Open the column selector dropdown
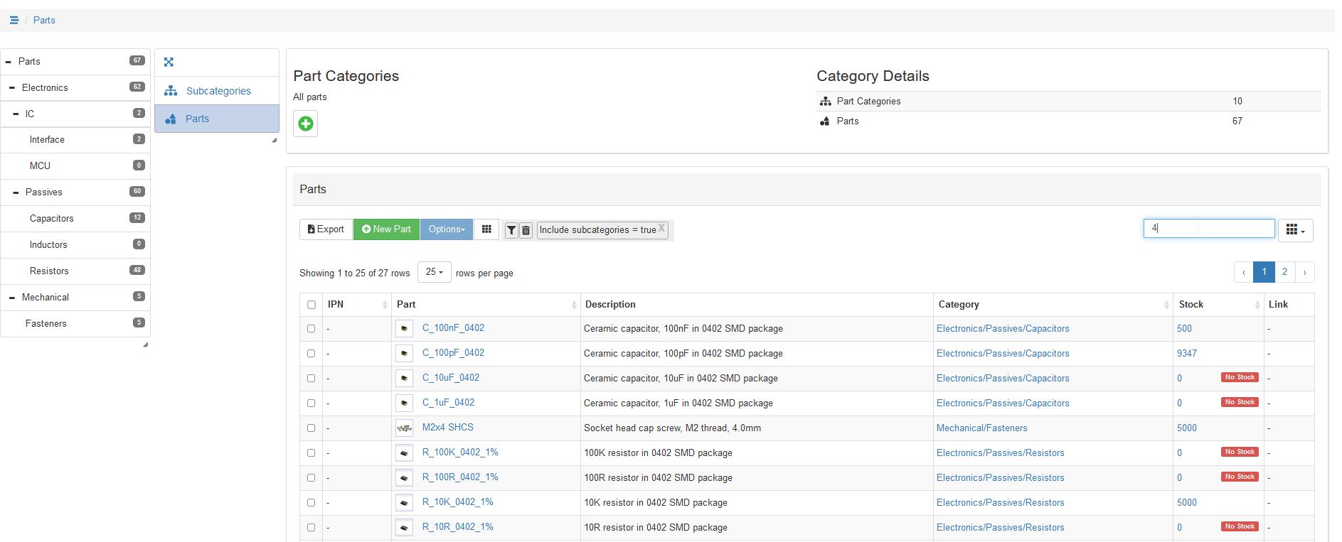The height and width of the screenshot is (542, 1342). pyautogui.click(x=1295, y=230)
